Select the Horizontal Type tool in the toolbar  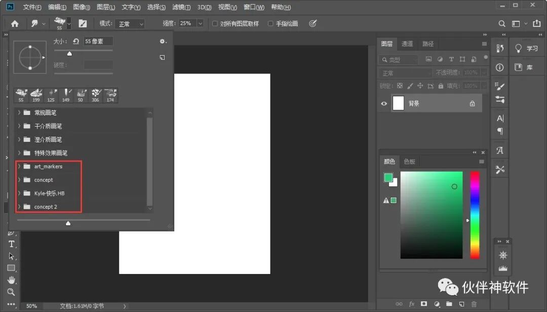coord(11,244)
